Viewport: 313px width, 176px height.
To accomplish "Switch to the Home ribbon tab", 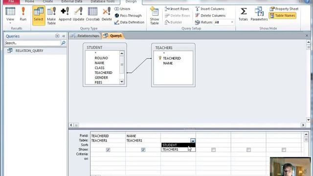I will tap(29, 1).
